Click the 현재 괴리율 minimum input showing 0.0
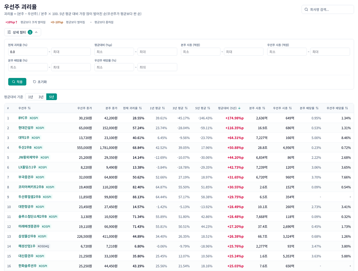This screenshot has width=358, height=271. click(28, 52)
